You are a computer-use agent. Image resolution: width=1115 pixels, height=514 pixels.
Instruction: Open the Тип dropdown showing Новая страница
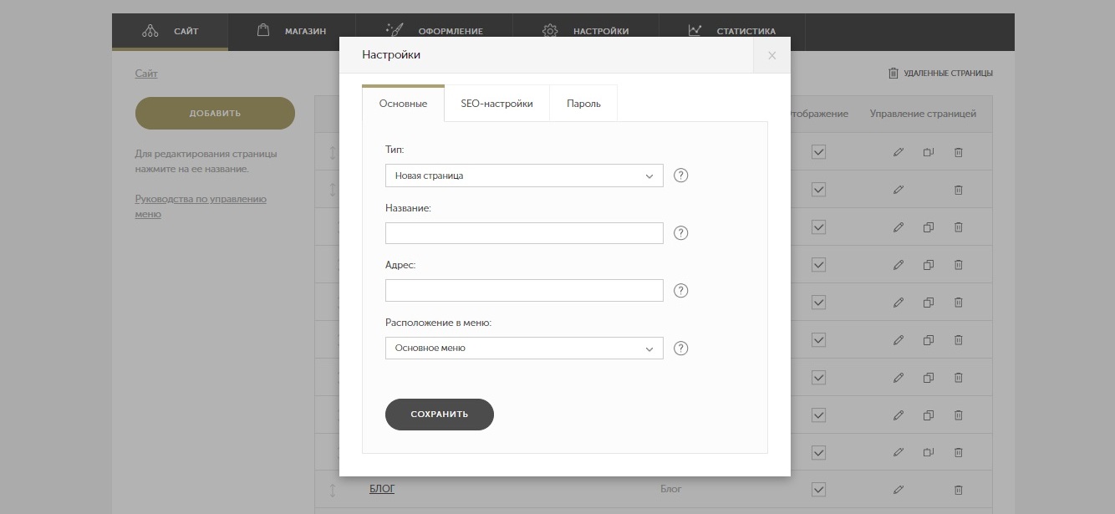[524, 176]
